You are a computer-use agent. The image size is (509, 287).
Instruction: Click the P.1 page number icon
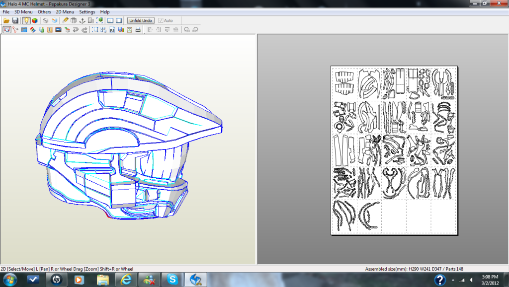coord(112,29)
